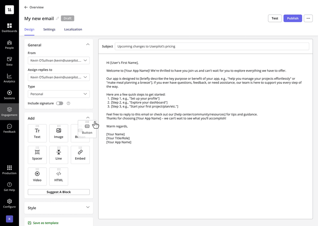Choose the Embed block
Image resolution: width=318 pixels, height=226 pixels.
point(80,155)
